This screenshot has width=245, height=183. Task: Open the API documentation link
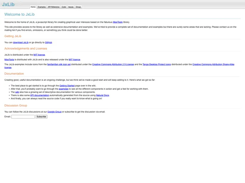point(40,95)
